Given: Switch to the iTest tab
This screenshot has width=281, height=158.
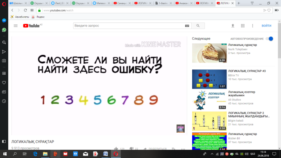Looking at the screenshot, I should pyautogui.click(x=60, y=3).
